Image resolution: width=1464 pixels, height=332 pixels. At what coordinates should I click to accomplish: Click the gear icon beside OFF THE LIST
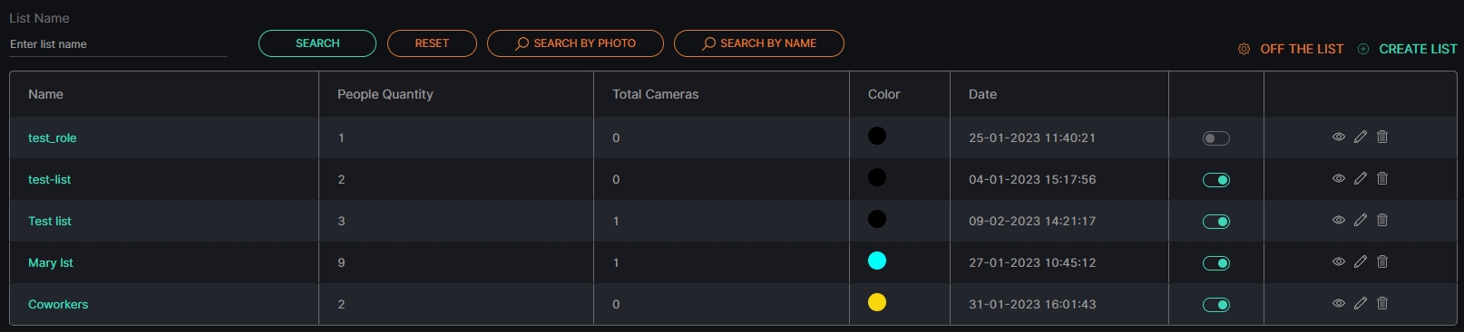click(x=1244, y=49)
